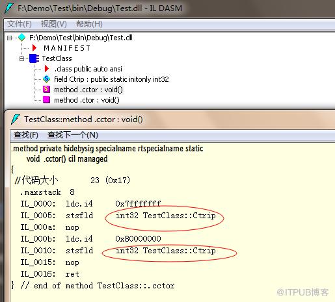Click the Ctrip static field diamond icon
This screenshot has height=302, width=335.
click(46, 79)
